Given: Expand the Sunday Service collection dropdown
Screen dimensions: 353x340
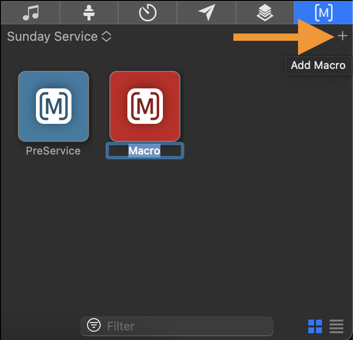Looking at the screenshot, I should 59,36.
